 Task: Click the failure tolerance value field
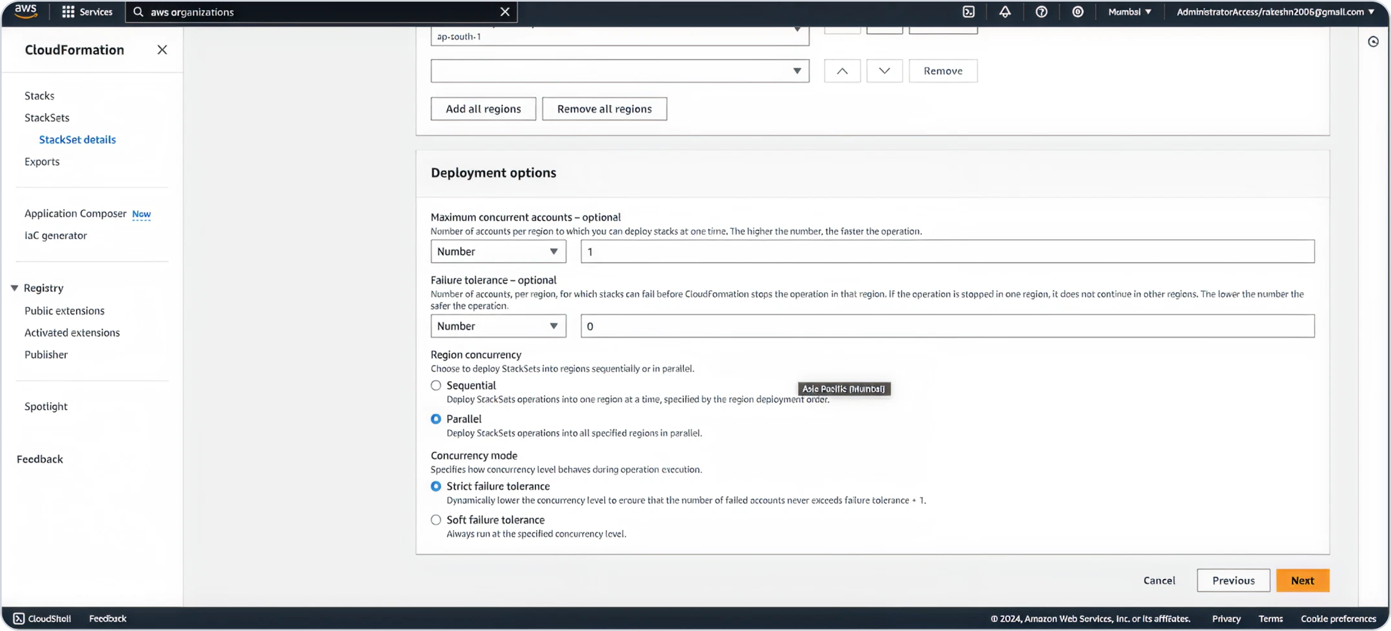click(947, 326)
